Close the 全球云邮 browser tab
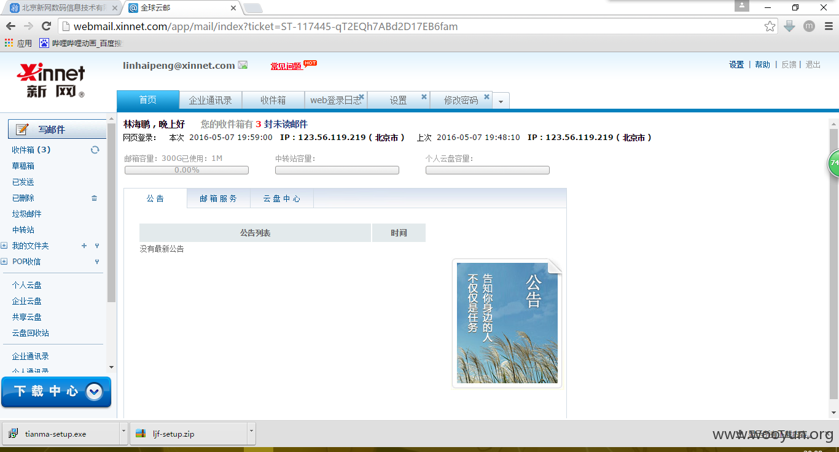 tap(233, 8)
